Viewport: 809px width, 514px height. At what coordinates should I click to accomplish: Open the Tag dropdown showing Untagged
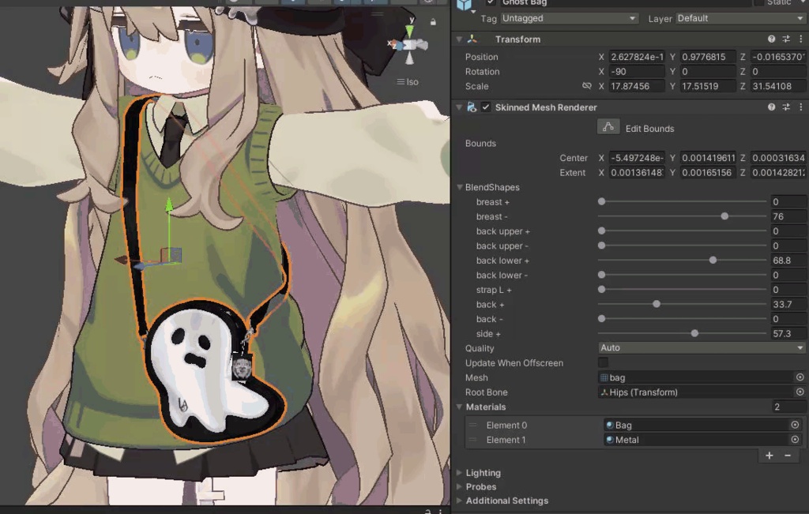(569, 19)
